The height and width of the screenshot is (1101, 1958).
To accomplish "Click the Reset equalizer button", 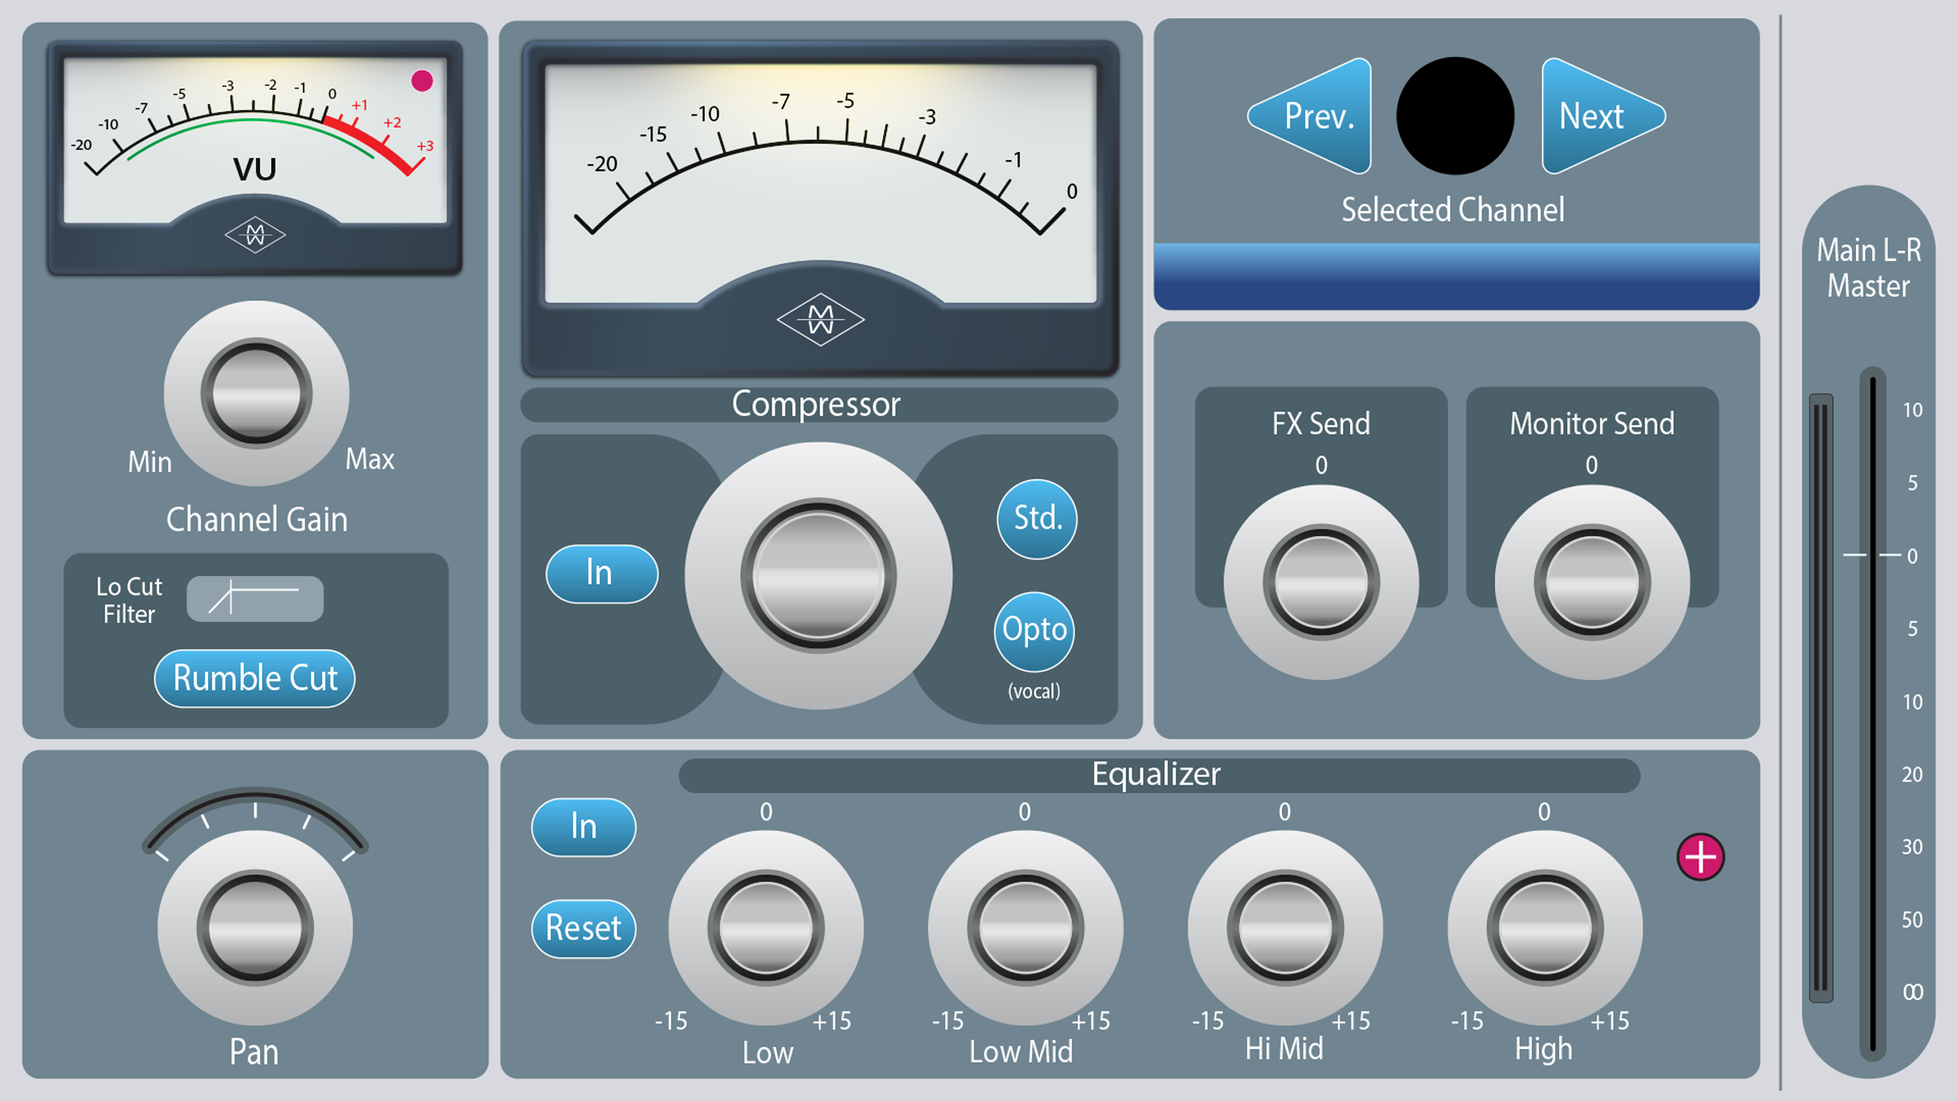I will click(583, 929).
